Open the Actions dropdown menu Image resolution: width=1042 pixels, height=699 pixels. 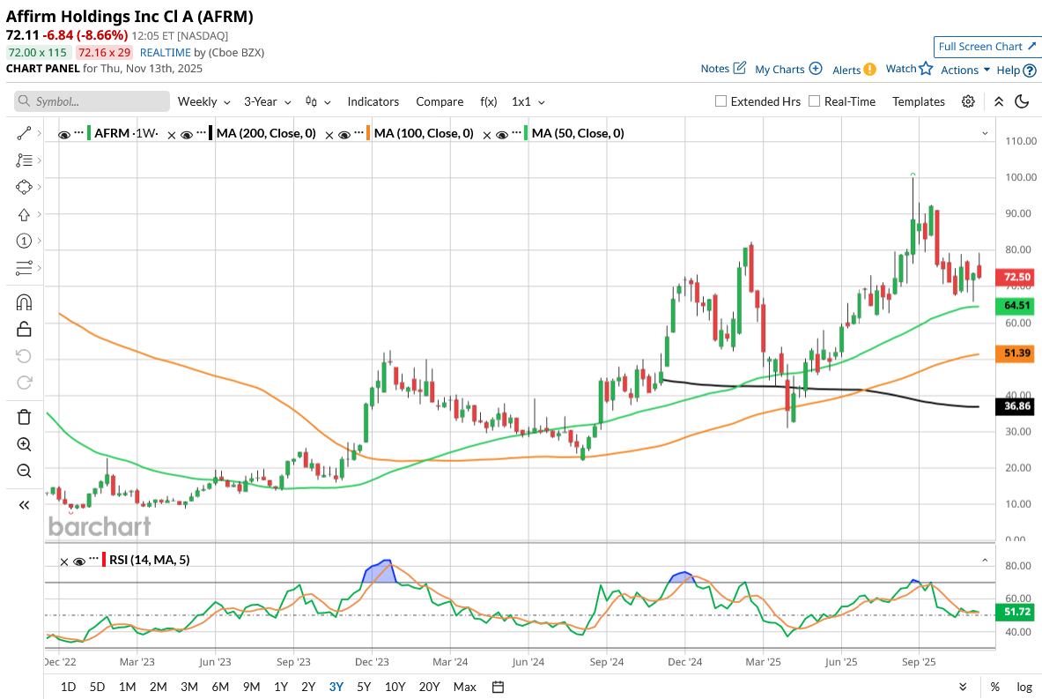[964, 70]
